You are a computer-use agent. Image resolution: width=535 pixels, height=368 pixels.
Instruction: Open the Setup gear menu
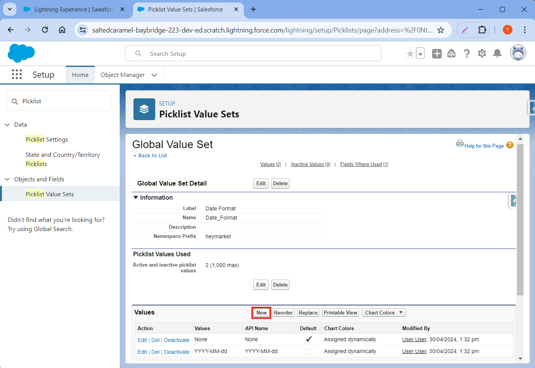(482, 54)
